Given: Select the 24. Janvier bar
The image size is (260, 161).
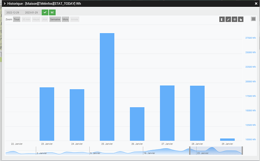Looking at the screenshot, I should coord(77,115).
